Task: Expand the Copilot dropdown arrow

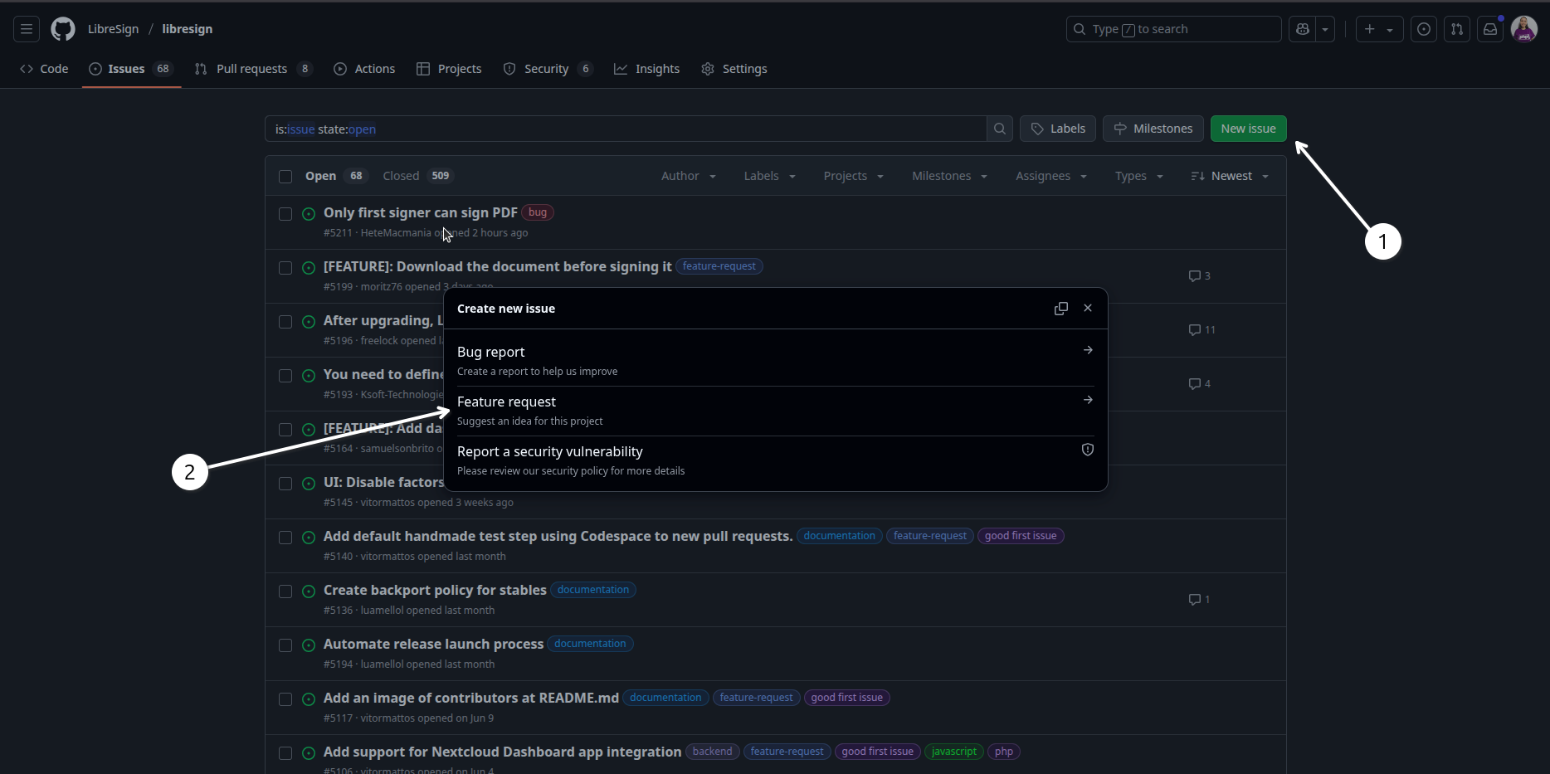Action: pos(1325,29)
